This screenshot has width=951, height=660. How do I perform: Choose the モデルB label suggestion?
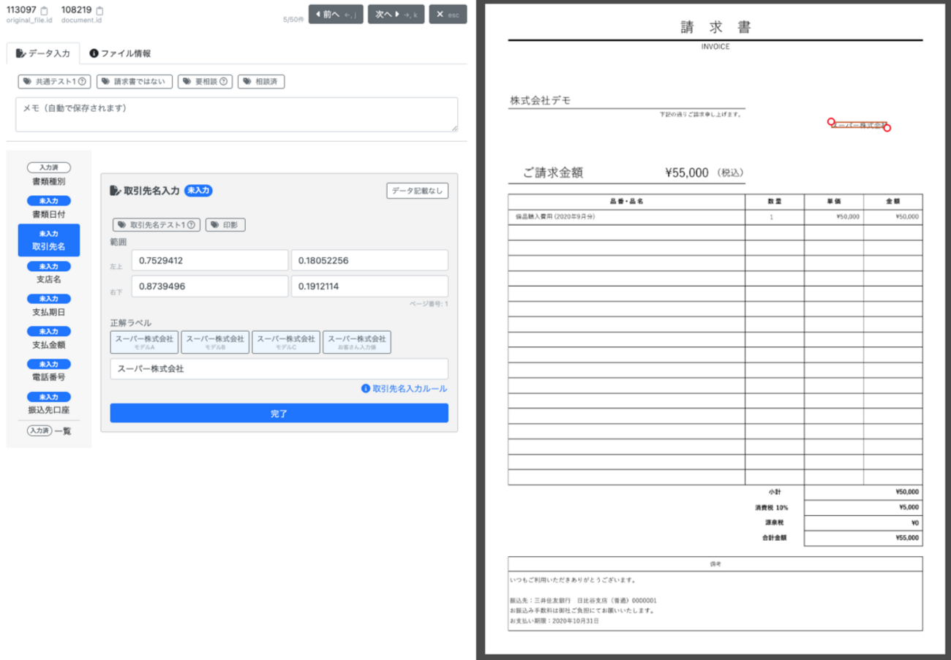click(x=215, y=342)
